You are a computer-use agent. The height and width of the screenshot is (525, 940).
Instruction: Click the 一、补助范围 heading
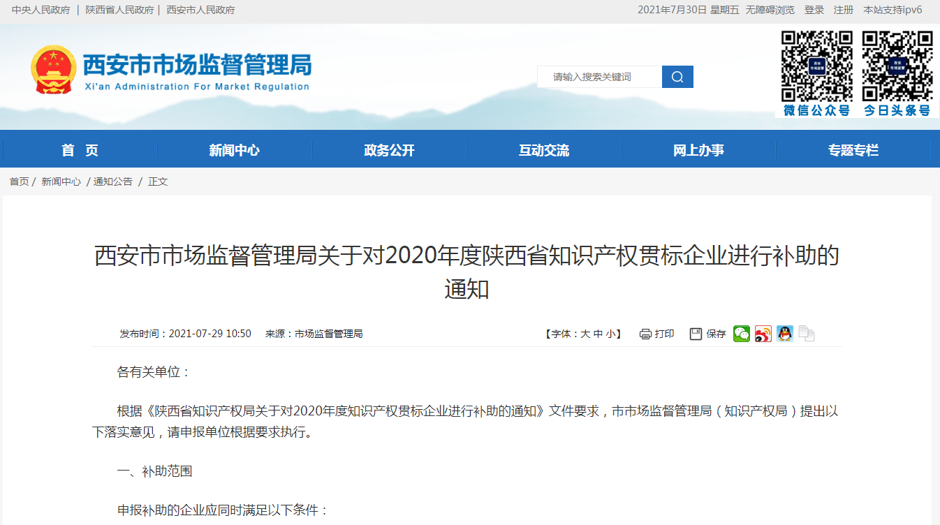point(154,471)
